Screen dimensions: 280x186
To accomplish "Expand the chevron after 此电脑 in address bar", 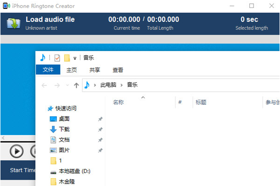I will pyautogui.click(x=121, y=85).
